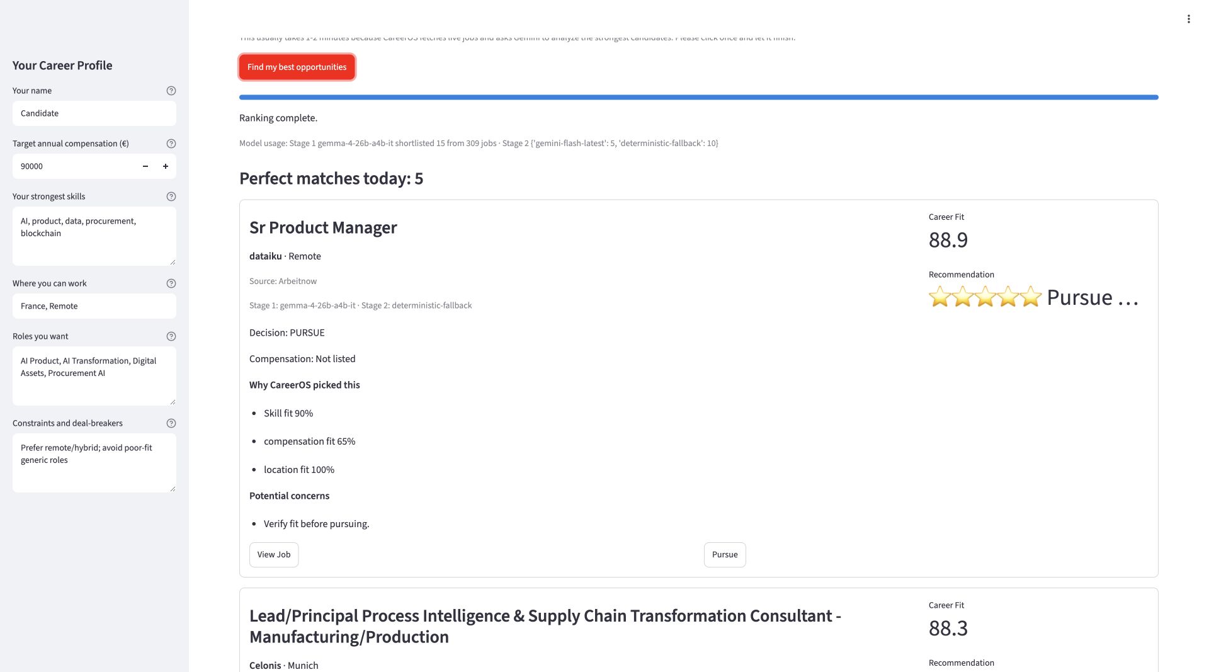
Task: Show help for Target annual compensation
Action: click(171, 144)
